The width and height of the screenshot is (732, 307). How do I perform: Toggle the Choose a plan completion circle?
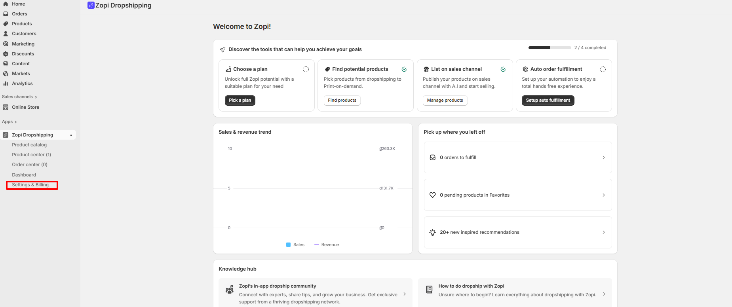tap(306, 69)
